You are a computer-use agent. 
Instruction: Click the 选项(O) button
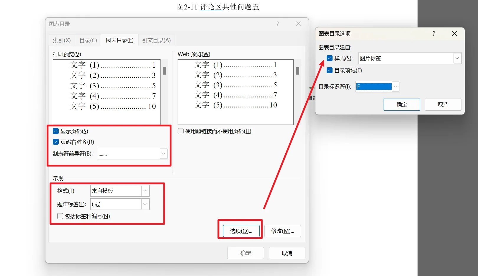coord(241,231)
